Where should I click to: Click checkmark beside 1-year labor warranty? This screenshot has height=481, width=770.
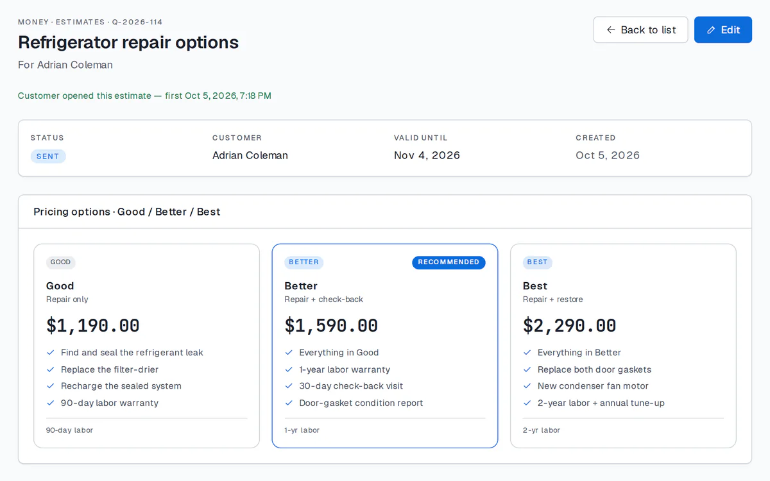289,369
